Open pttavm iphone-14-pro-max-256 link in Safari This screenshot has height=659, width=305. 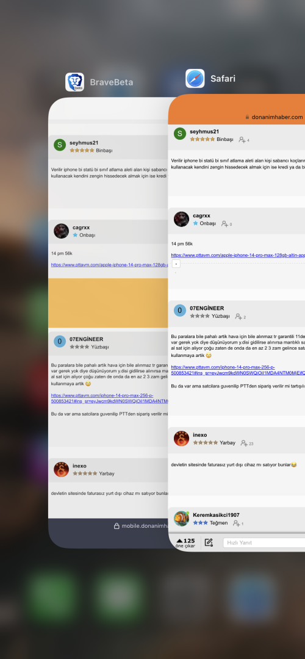(238, 369)
